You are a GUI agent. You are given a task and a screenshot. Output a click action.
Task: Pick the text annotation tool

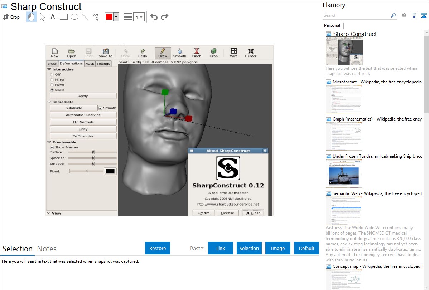[53, 17]
